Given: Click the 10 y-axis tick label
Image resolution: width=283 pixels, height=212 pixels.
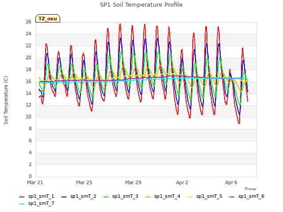Looking at the screenshot, I should coord(28,117).
